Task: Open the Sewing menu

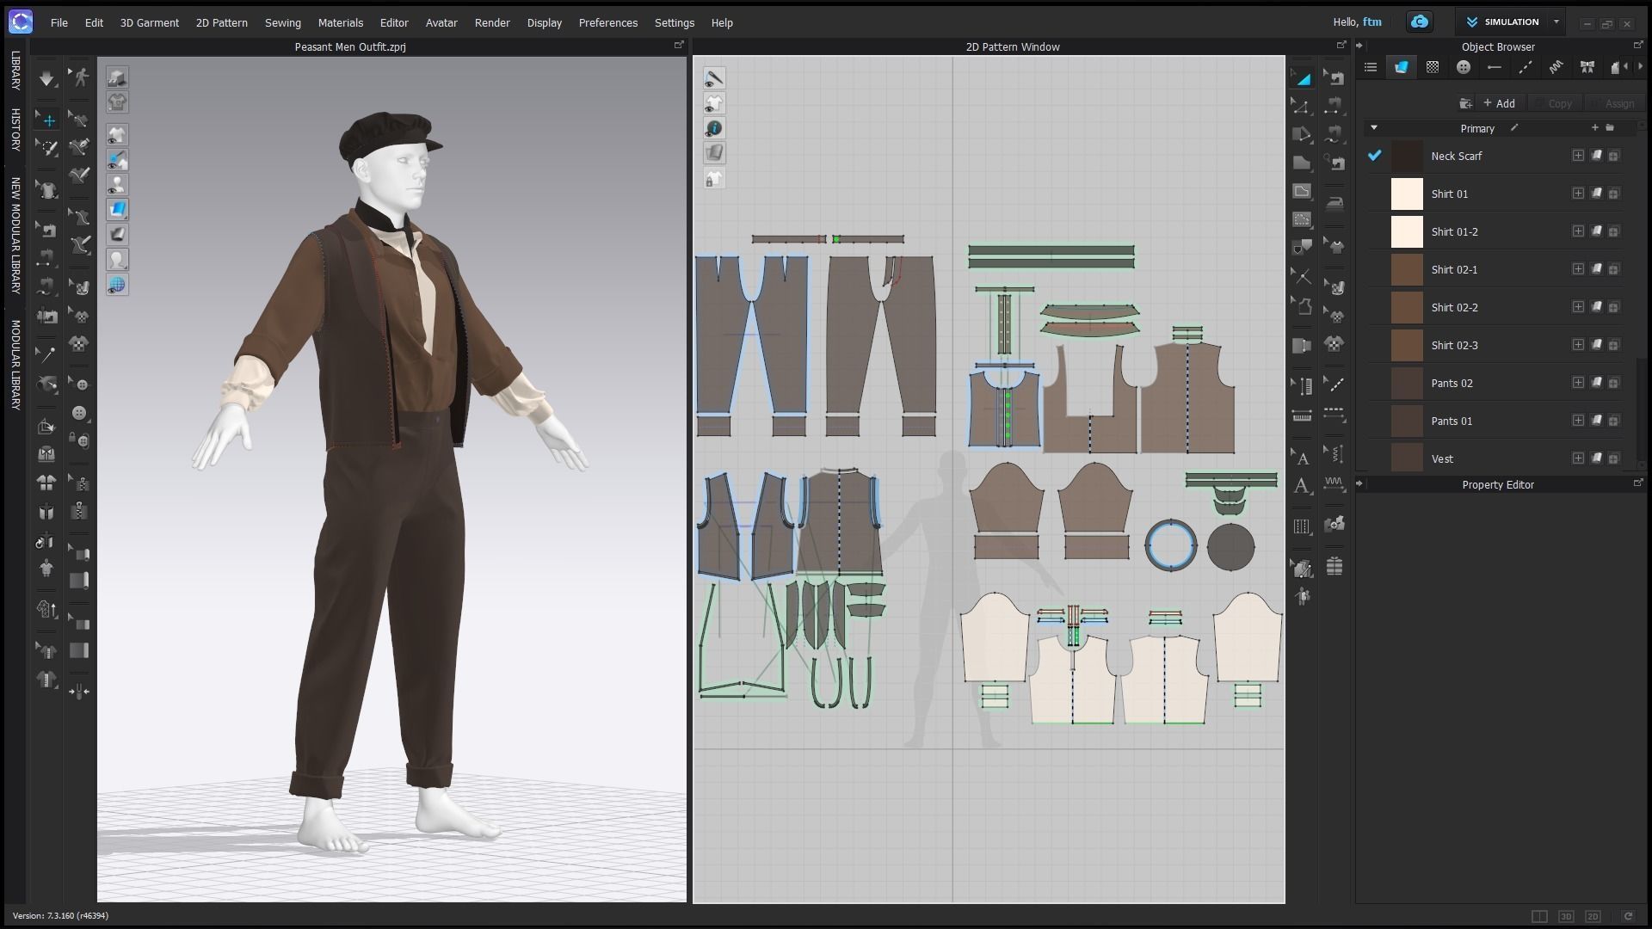Action: click(282, 22)
